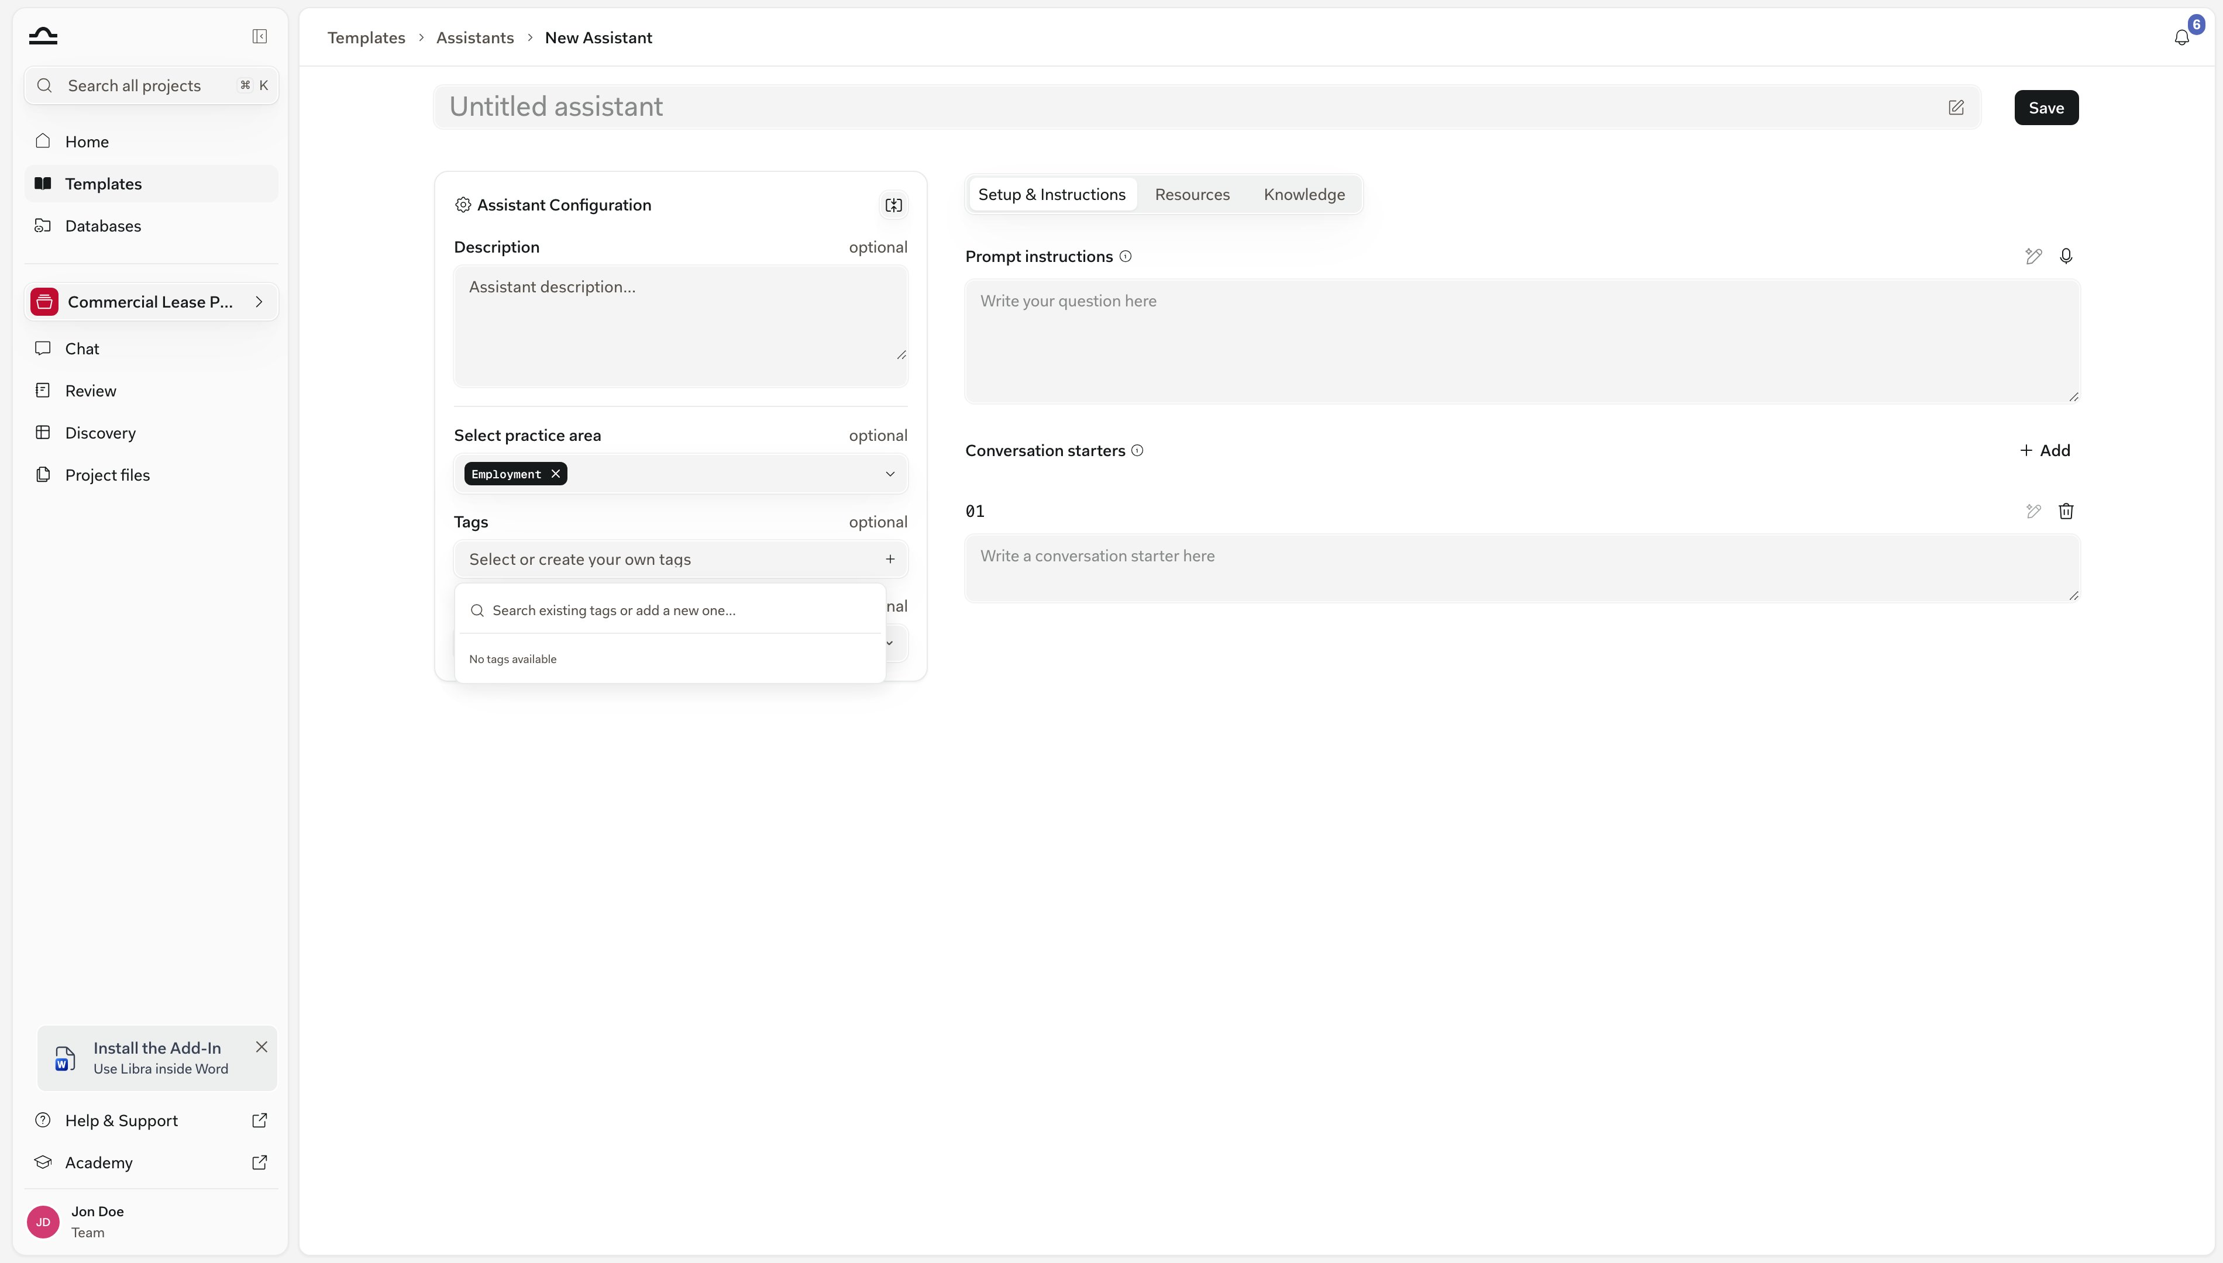
Task: Click the Word Add-In document icon
Action: [x=65, y=1058]
